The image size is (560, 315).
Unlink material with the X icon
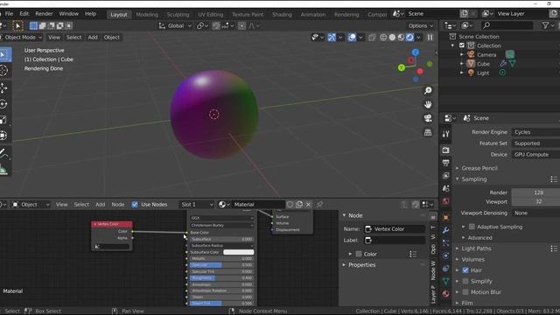click(309, 204)
